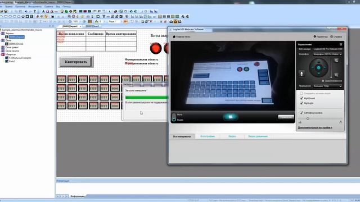This screenshot has height=202, width=360.
Task: Open the Видео движения tab
Action: point(258,136)
